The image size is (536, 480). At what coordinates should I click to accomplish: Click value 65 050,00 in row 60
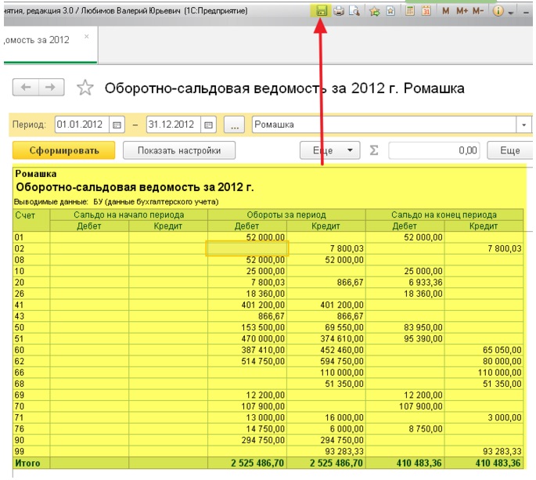[x=502, y=350]
